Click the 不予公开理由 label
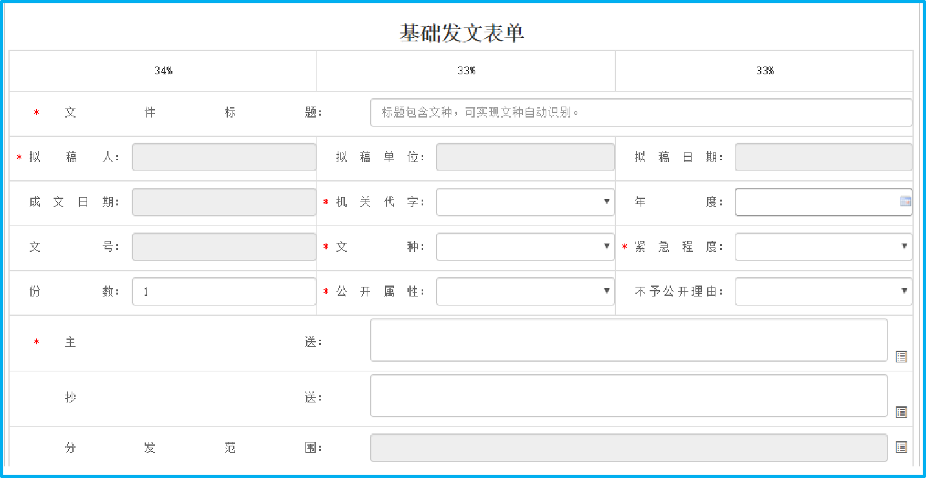The image size is (926, 478). pos(679,291)
